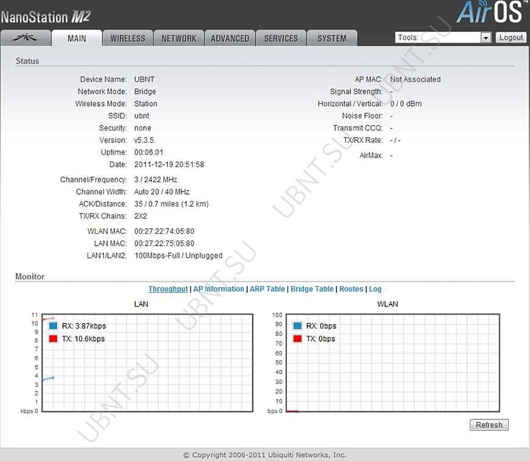Click the LAN TX: 10.6kbps reading
Image resolution: width=530 pixels, height=461 pixels.
click(83, 338)
